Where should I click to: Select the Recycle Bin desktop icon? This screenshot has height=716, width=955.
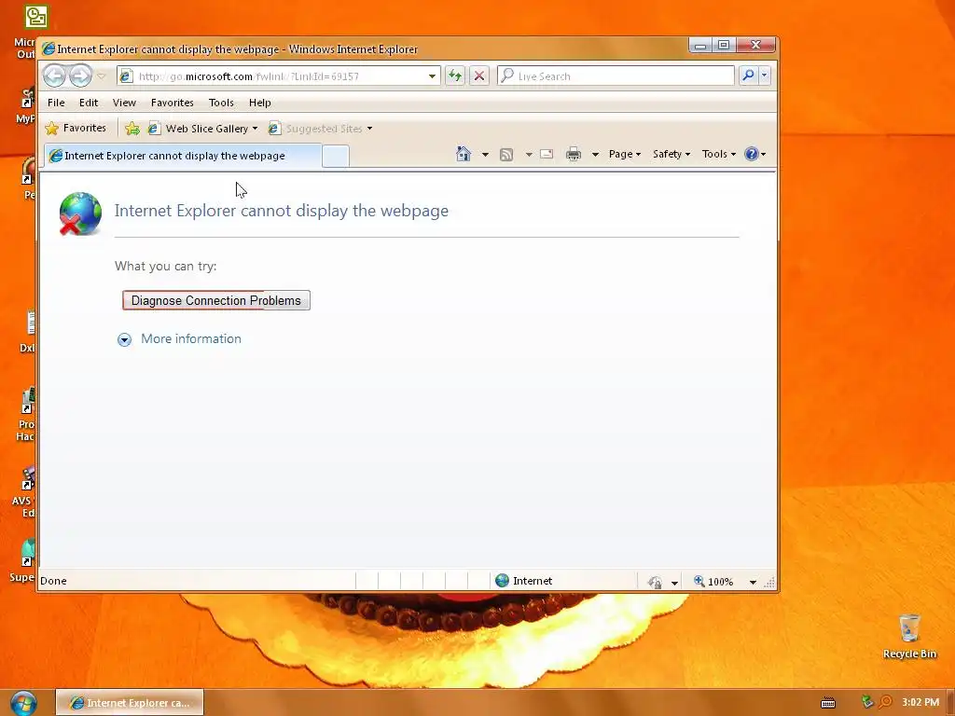coord(909,637)
